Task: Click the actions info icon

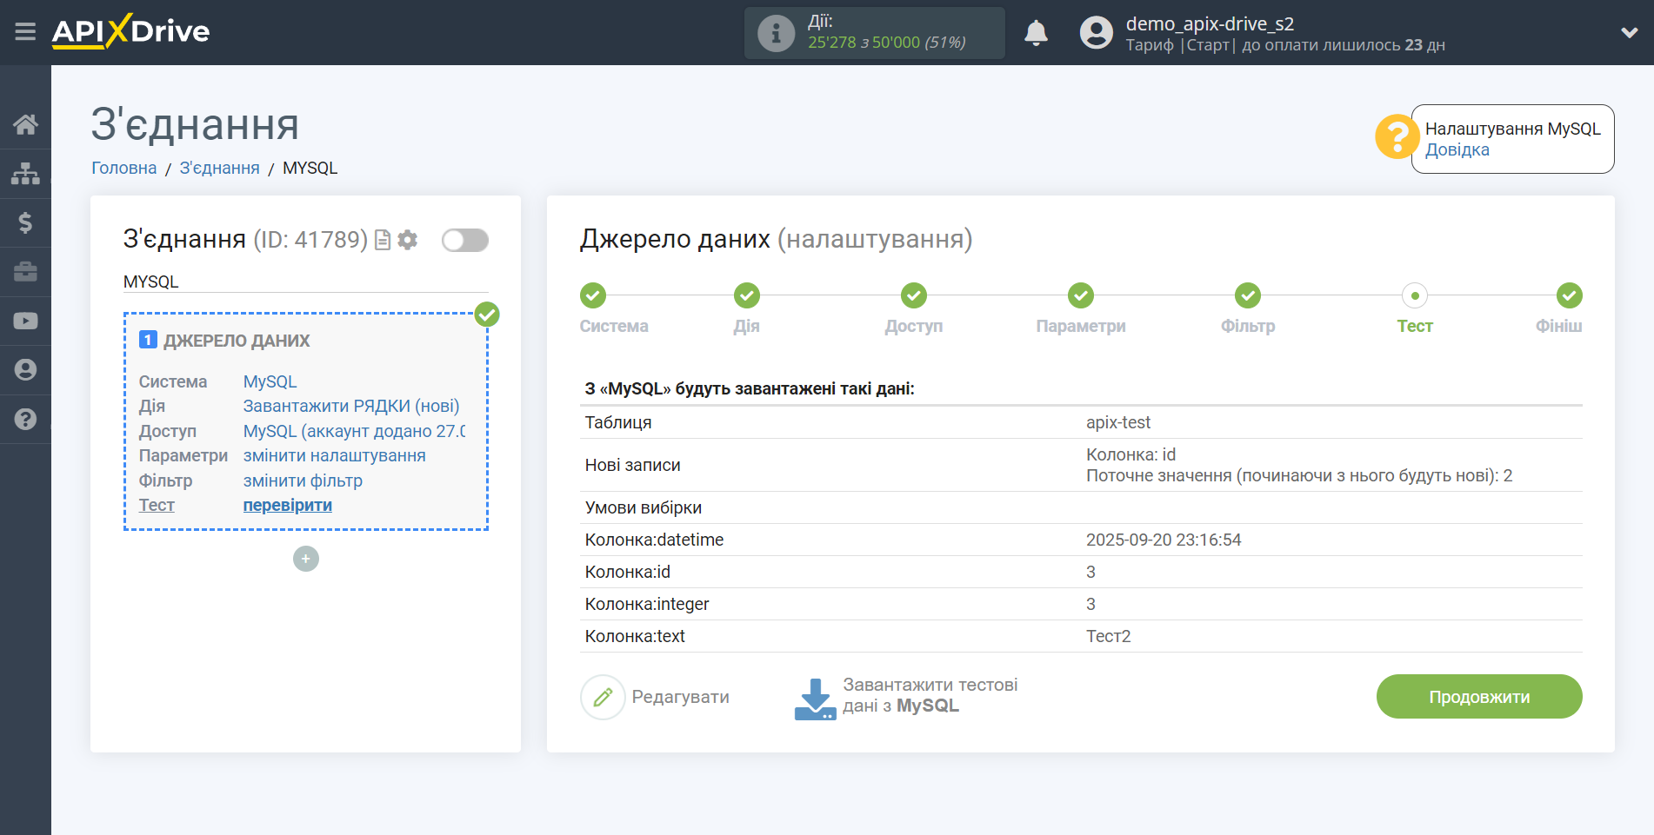Action: (776, 33)
